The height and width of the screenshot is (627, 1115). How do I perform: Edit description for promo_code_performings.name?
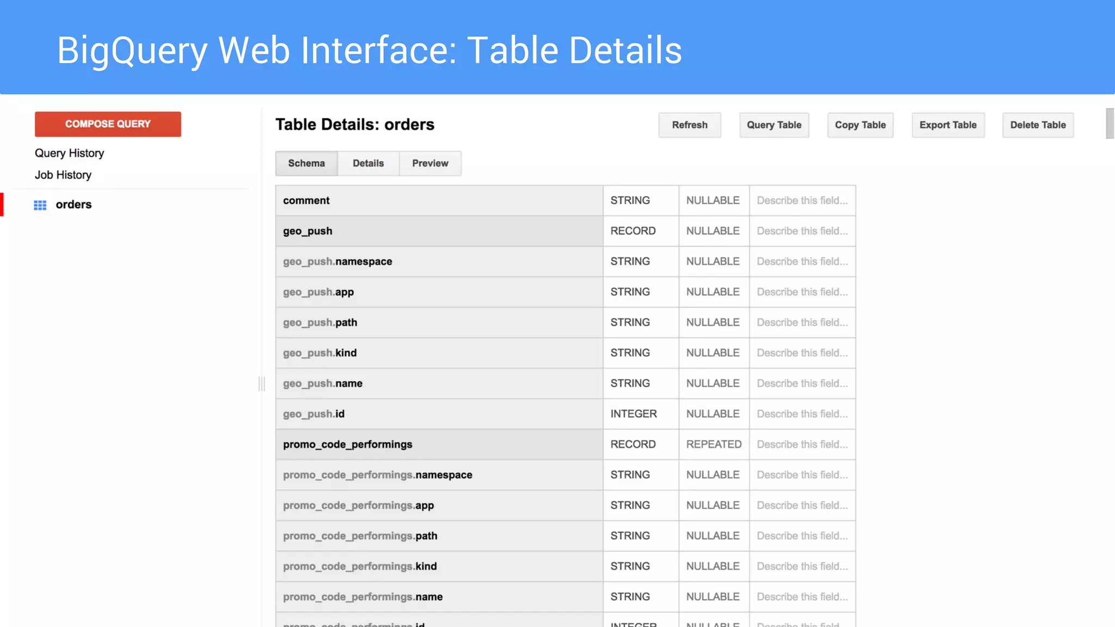point(802,597)
